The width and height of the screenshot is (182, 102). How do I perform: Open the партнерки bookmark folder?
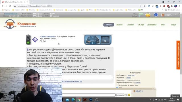(58, 10)
